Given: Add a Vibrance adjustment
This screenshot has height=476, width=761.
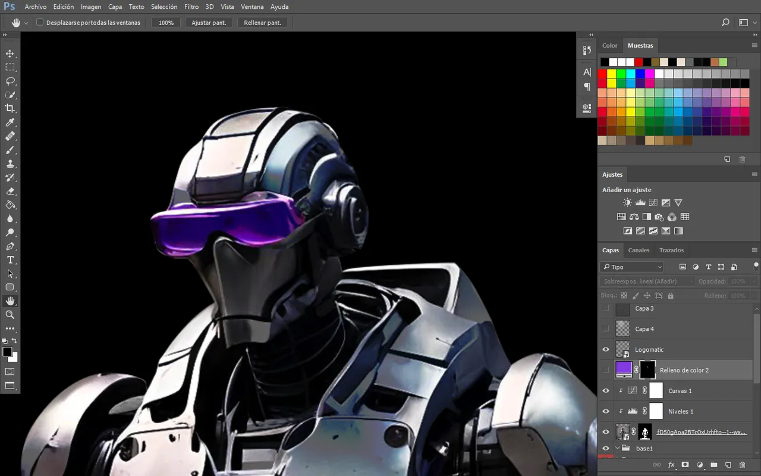Looking at the screenshot, I should 678,203.
